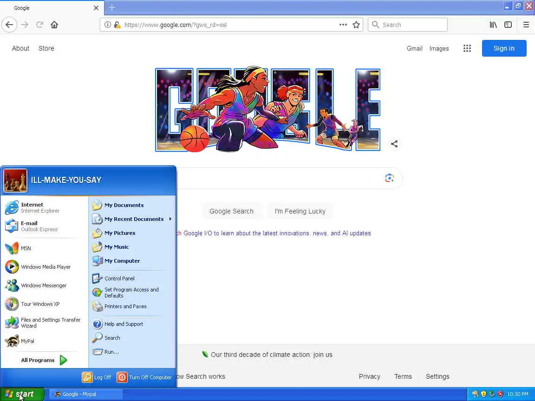
Task: Expand All Programs in Start menu
Action: 45,360
